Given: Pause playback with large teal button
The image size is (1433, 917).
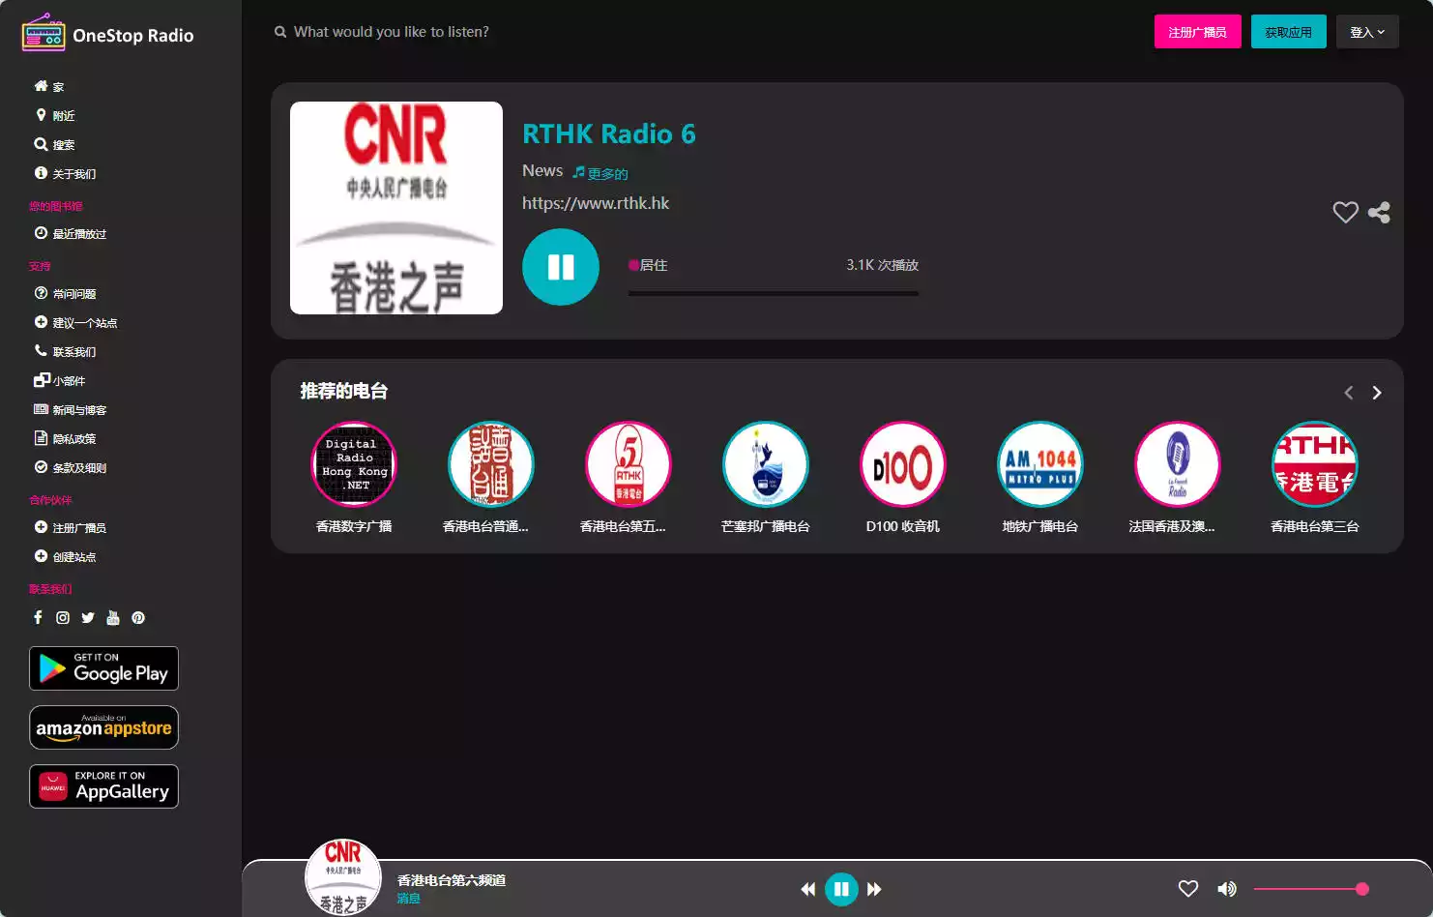Looking at the screenshot, I should click(561, 267).
